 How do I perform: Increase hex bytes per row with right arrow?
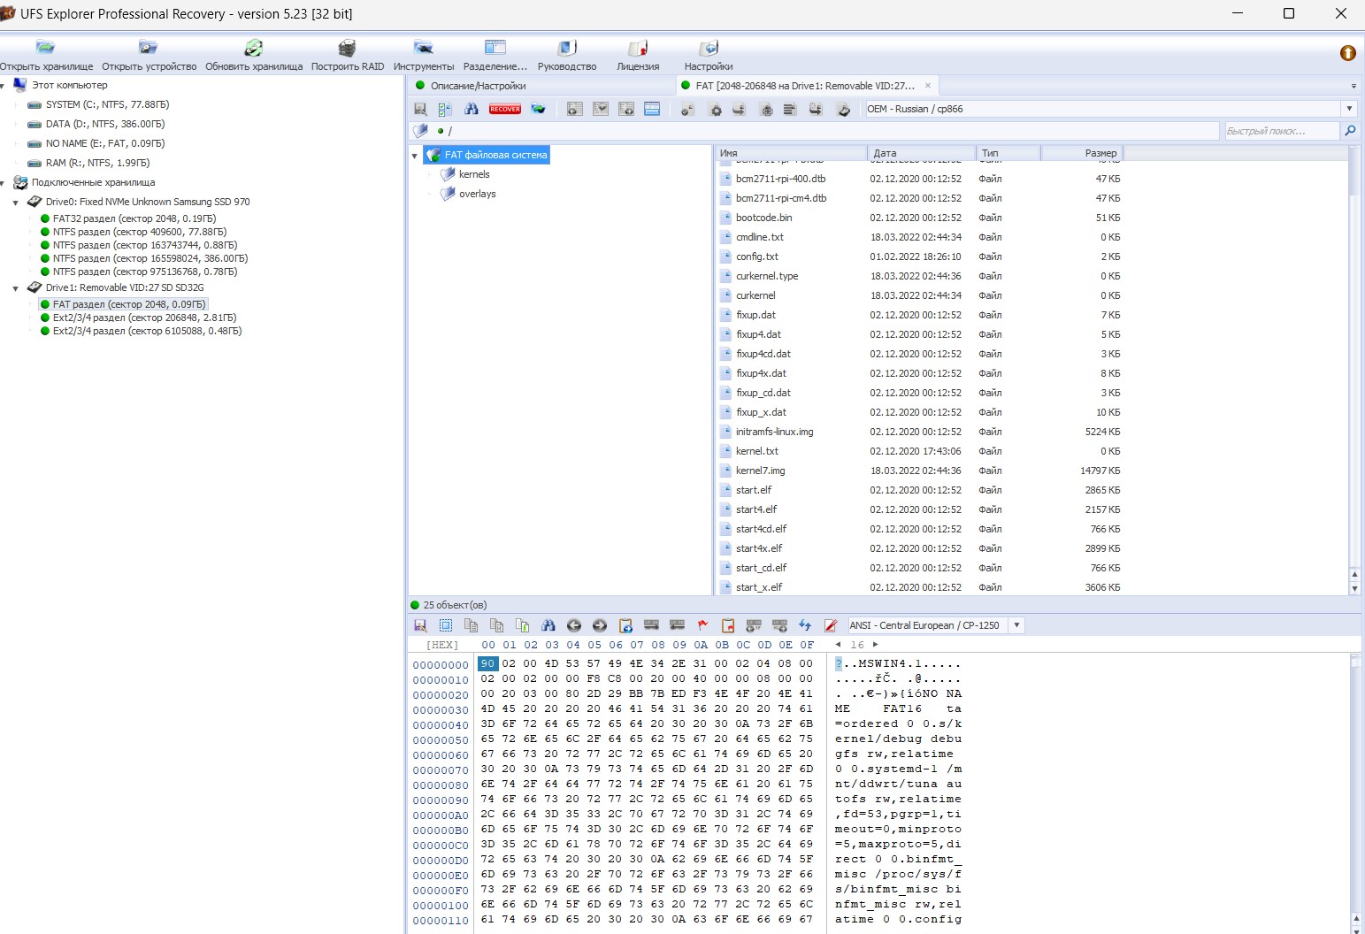coord(876,645)
